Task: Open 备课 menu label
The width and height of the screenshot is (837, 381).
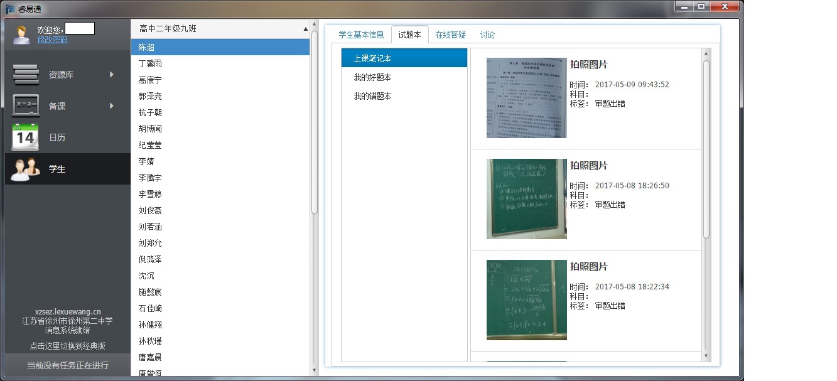Action: [57, 106]
